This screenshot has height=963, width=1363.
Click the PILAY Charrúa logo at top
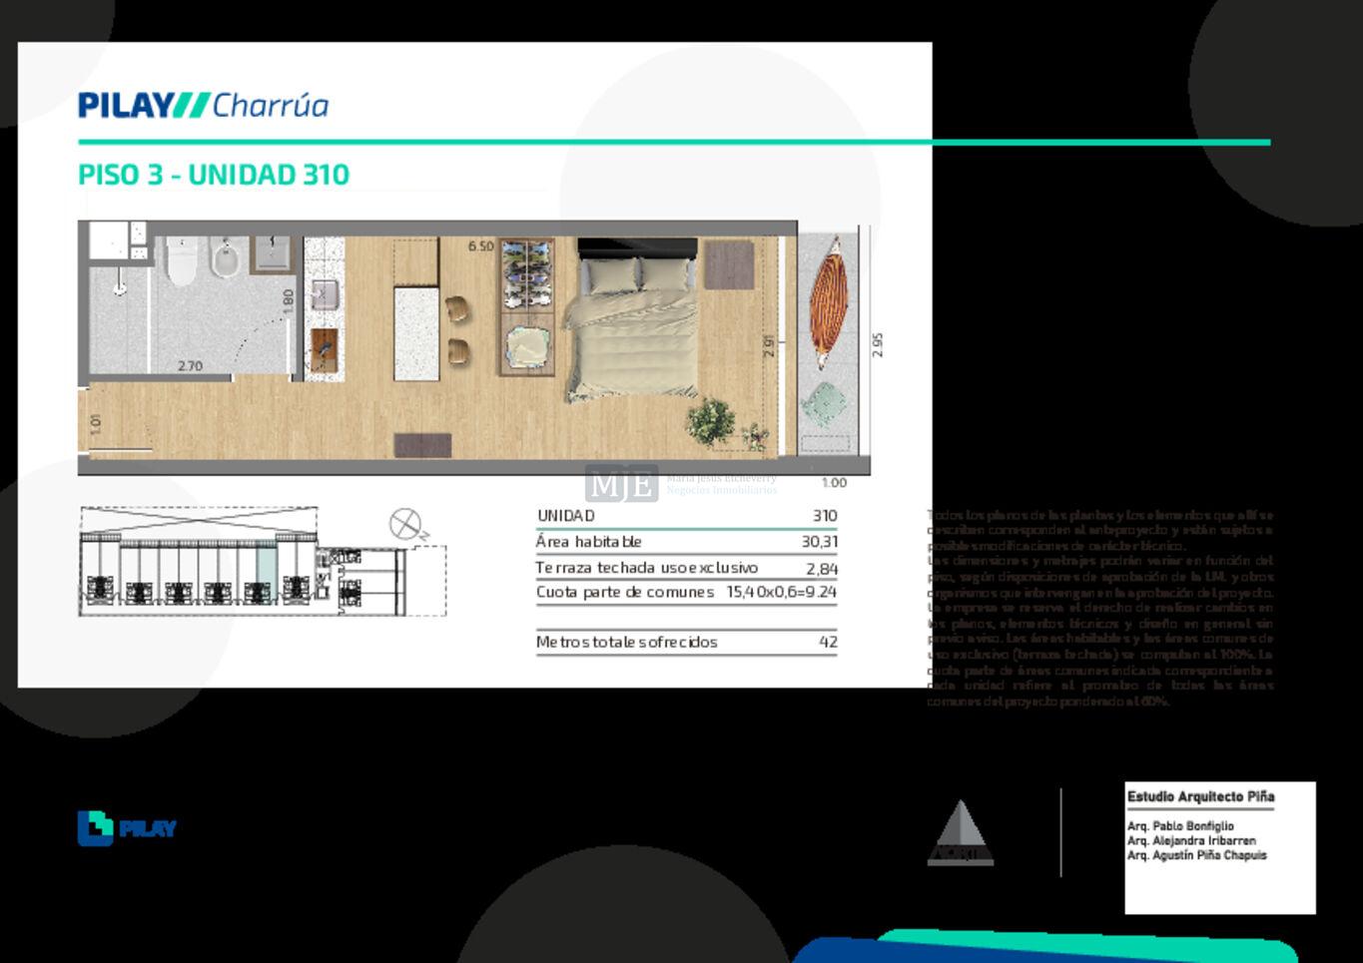pyautogui.click(x=203, y=105)
